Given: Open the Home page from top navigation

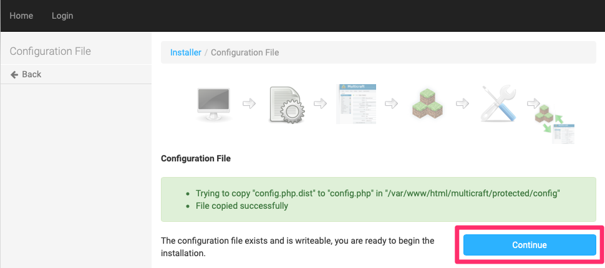Looking at the screenshot, I should click(x=21, y=16).
